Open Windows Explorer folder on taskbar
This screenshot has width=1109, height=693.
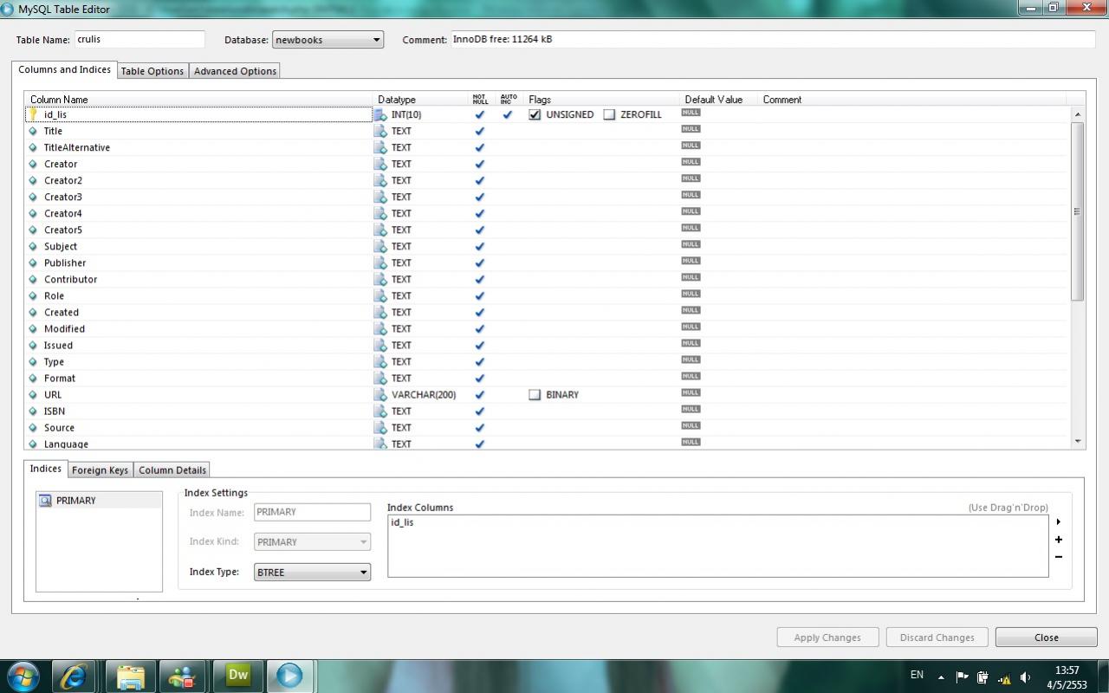[130, 676]
